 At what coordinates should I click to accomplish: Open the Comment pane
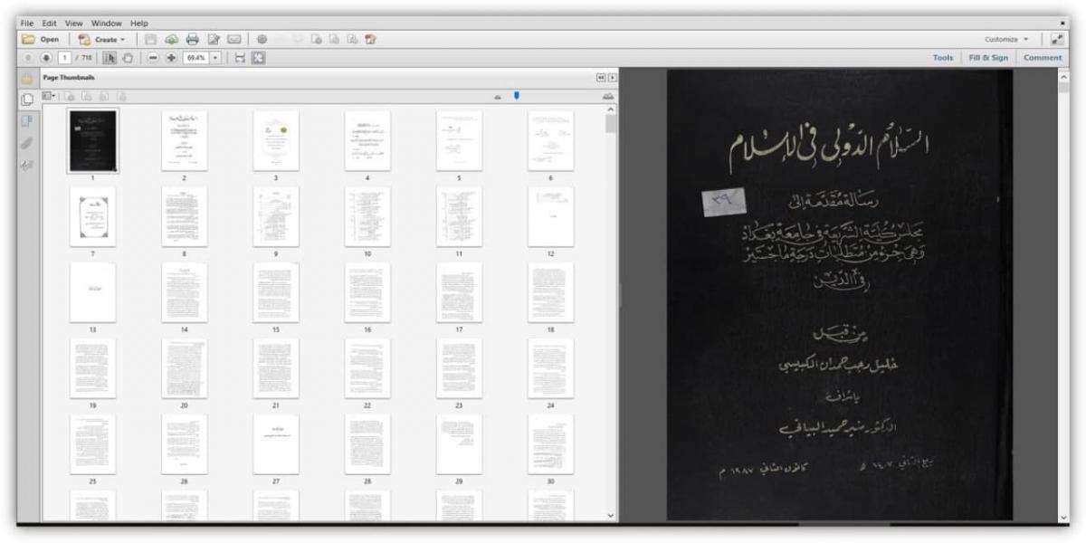1043,58
